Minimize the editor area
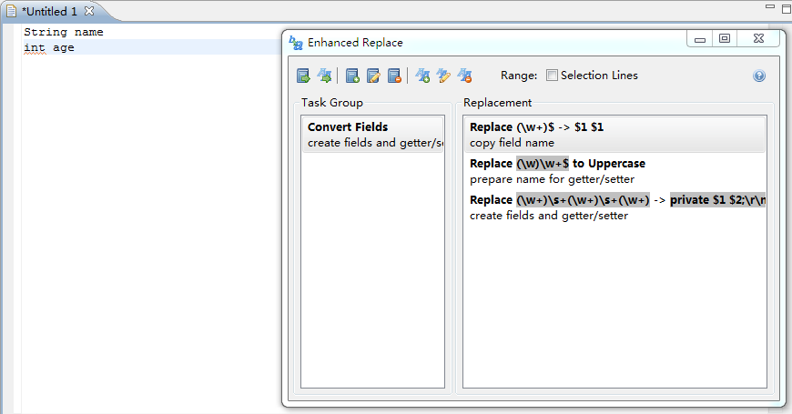The width and height of the screenshot is (792, 414). [770, 6]
